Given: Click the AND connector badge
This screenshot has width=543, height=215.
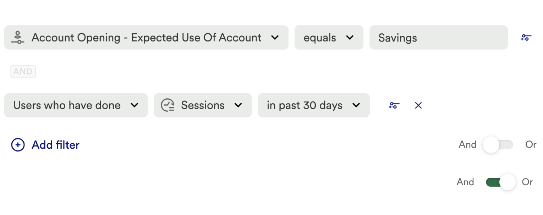Looking at the screenshot, I should click(23, 72).
